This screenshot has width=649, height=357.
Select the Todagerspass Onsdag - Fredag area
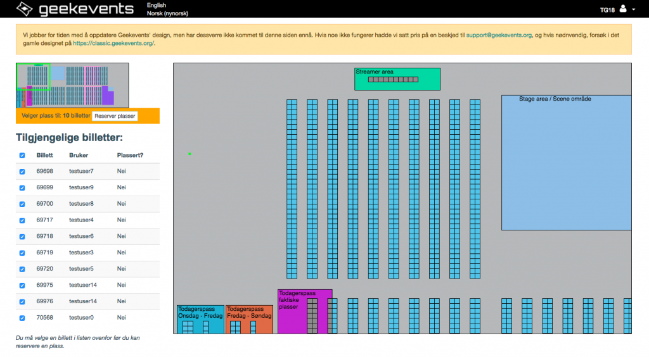tap(199, 313)
